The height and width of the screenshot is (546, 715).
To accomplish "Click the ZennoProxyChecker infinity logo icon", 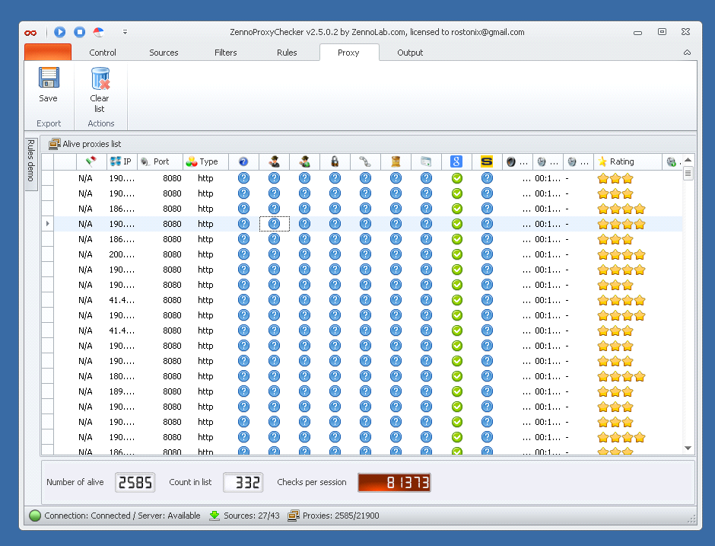I will pos(30,33).
